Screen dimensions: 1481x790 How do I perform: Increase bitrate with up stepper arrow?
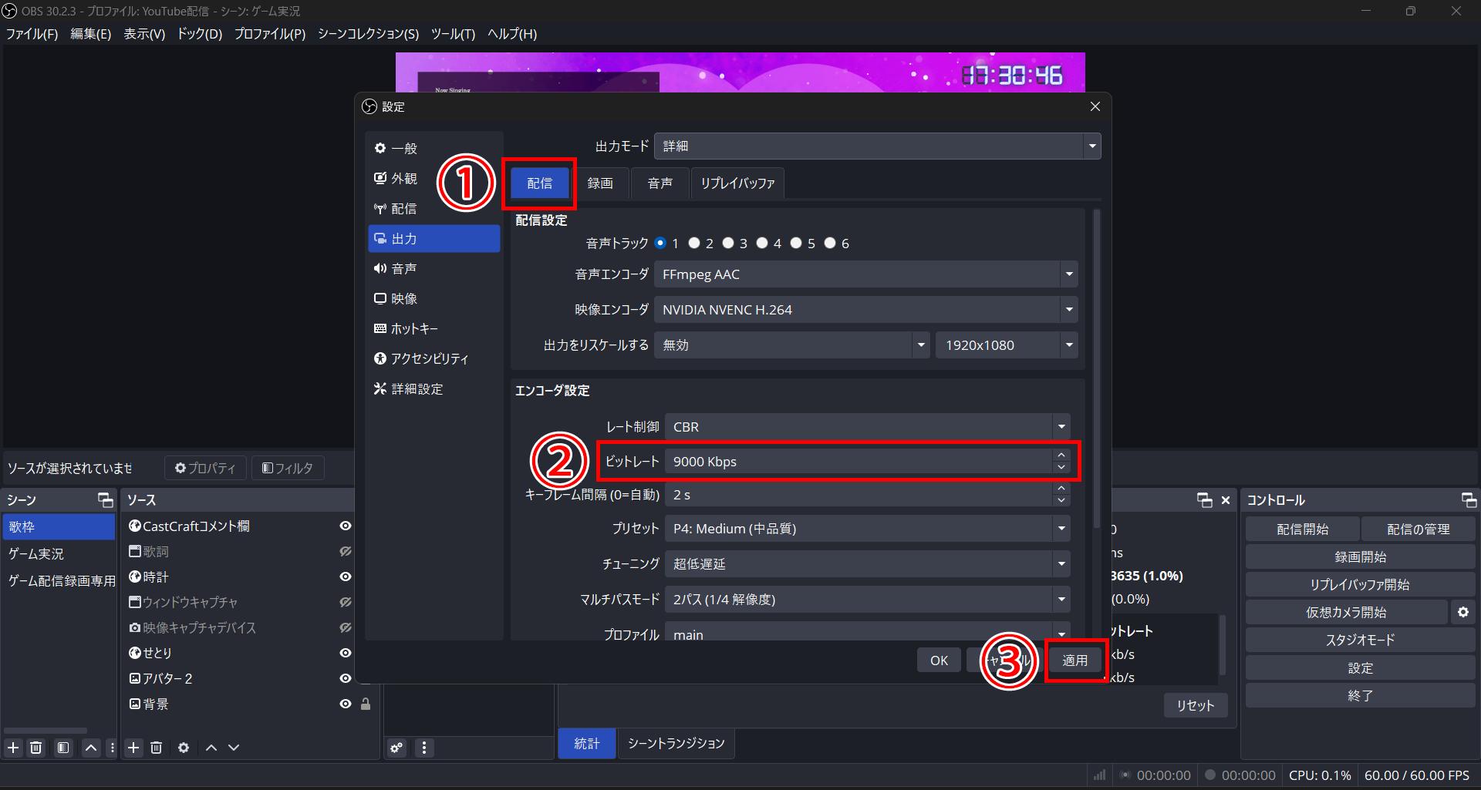click(x=1061, y=456)
